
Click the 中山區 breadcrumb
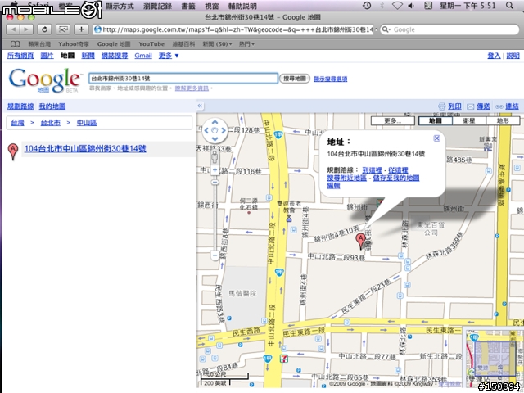[x=87, y=123]
